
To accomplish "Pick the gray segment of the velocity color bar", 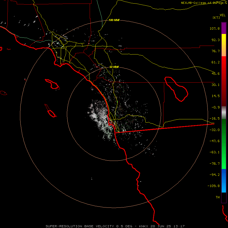I will (224, 113).
